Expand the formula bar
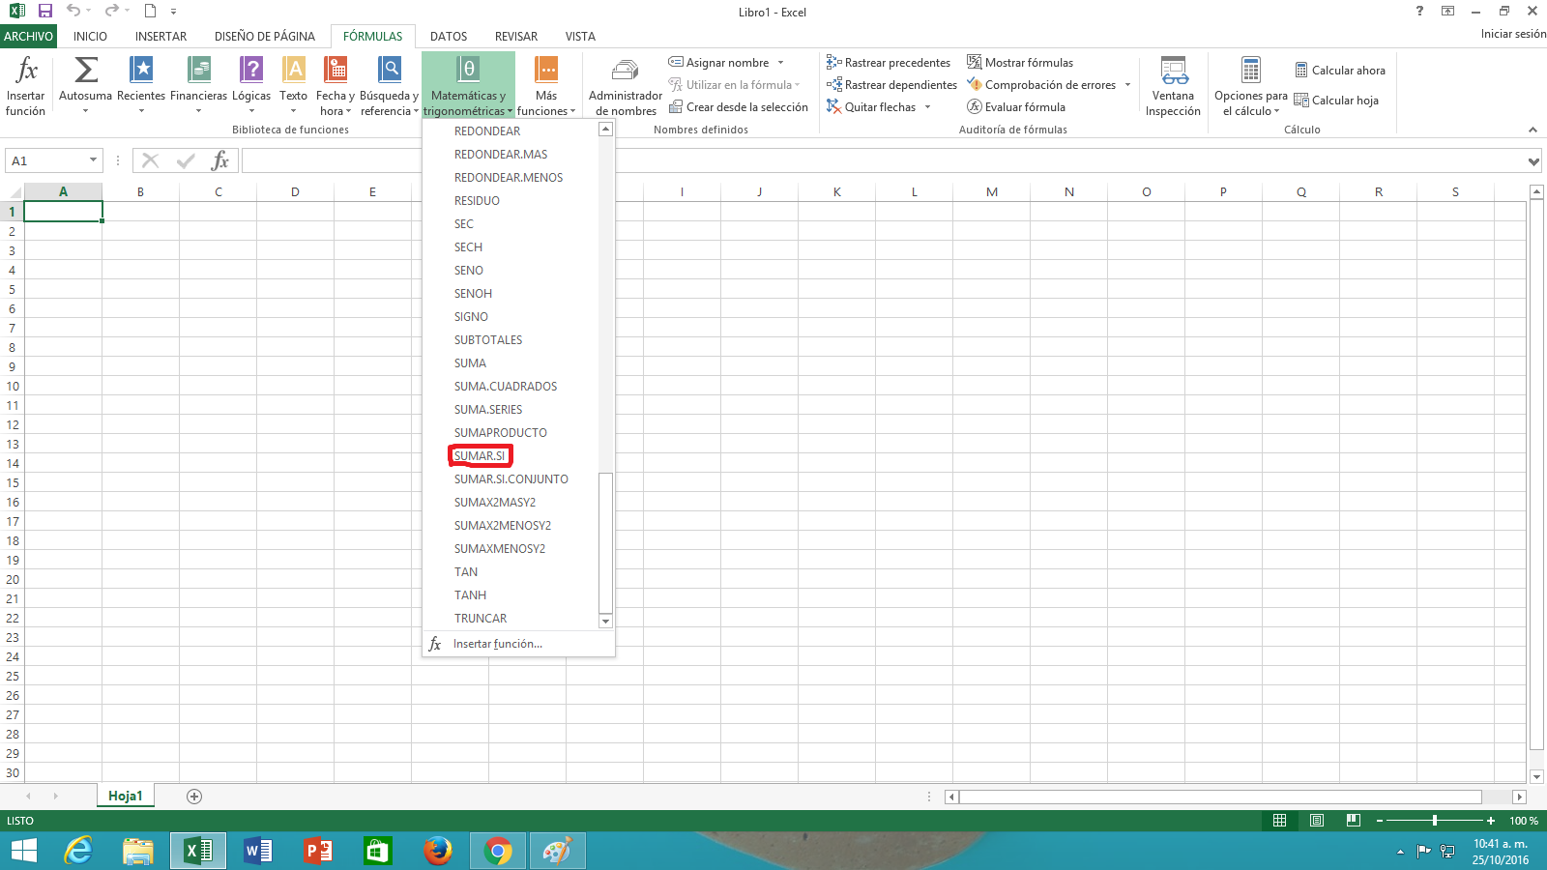Screen dimensions: 1547x870 point(1533,161)
